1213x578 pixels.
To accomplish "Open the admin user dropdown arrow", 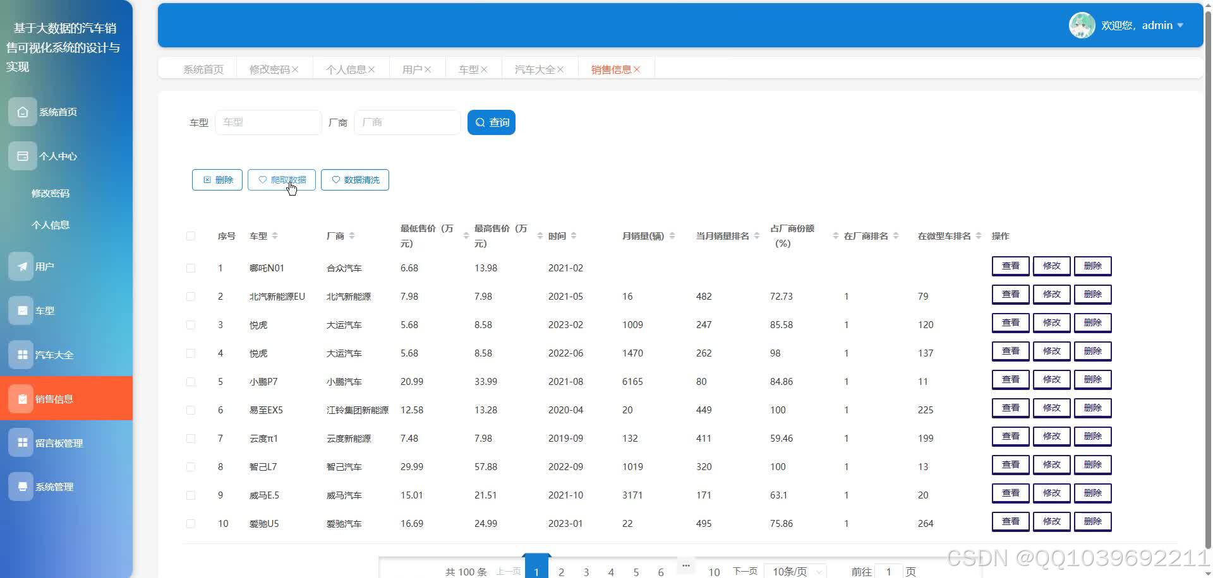I will [x=1180, y=25].
